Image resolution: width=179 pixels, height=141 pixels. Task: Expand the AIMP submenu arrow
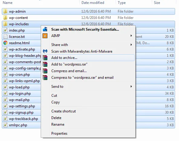[131, 36]
